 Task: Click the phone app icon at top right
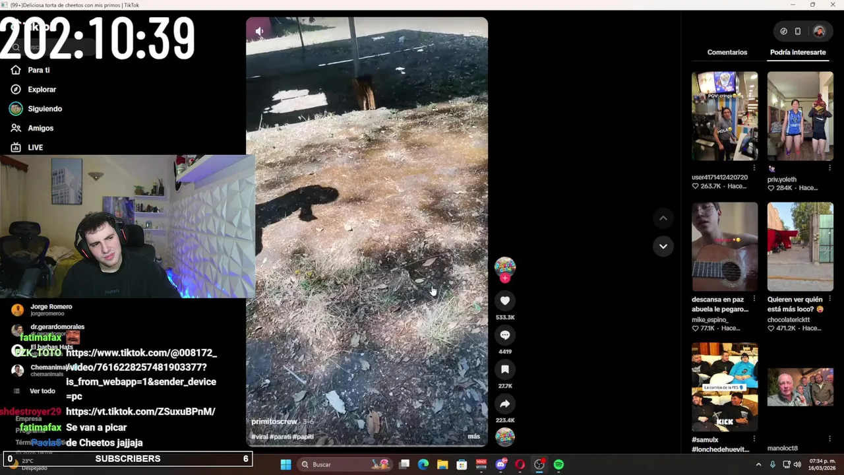point(798,31)
